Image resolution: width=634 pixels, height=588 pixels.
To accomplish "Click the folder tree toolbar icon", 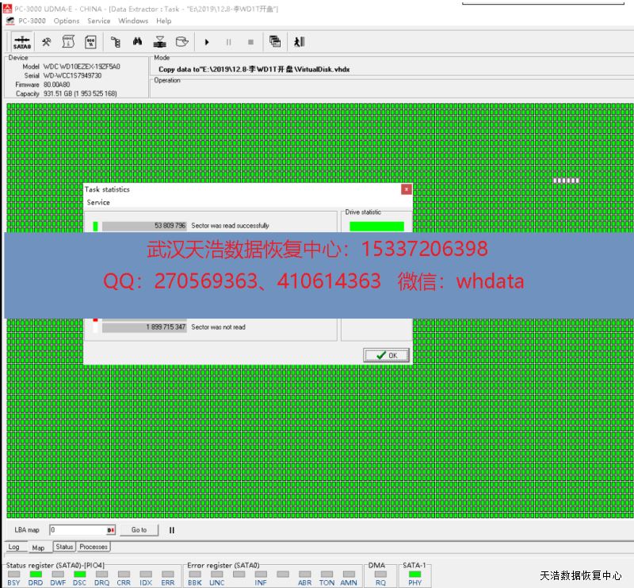I will point(115,42).
